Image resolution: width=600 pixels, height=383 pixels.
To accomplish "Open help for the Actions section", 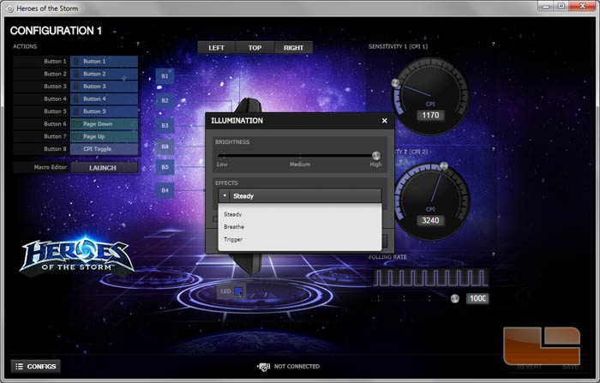I will coord(138,44).
